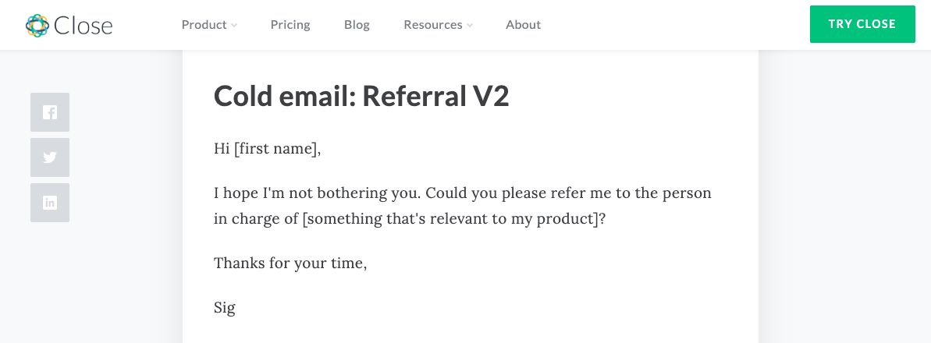
Task: Expand the Resources menu chevron
Action: click(470, 26)
